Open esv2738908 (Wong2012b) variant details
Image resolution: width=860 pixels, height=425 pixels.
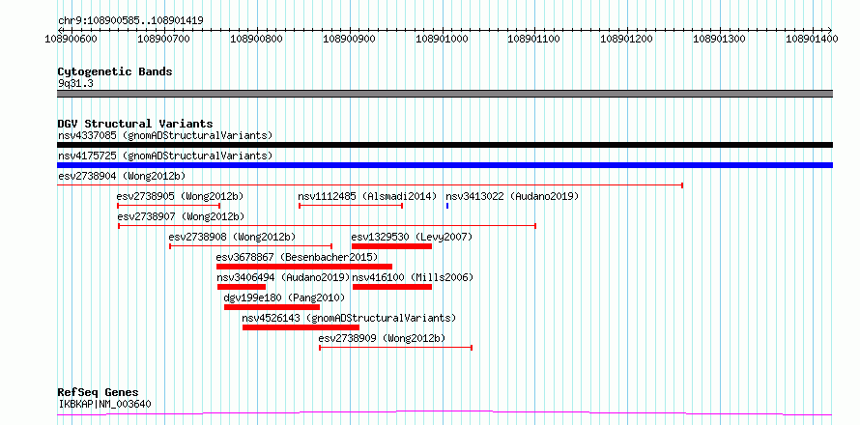(x=232, y=237)
